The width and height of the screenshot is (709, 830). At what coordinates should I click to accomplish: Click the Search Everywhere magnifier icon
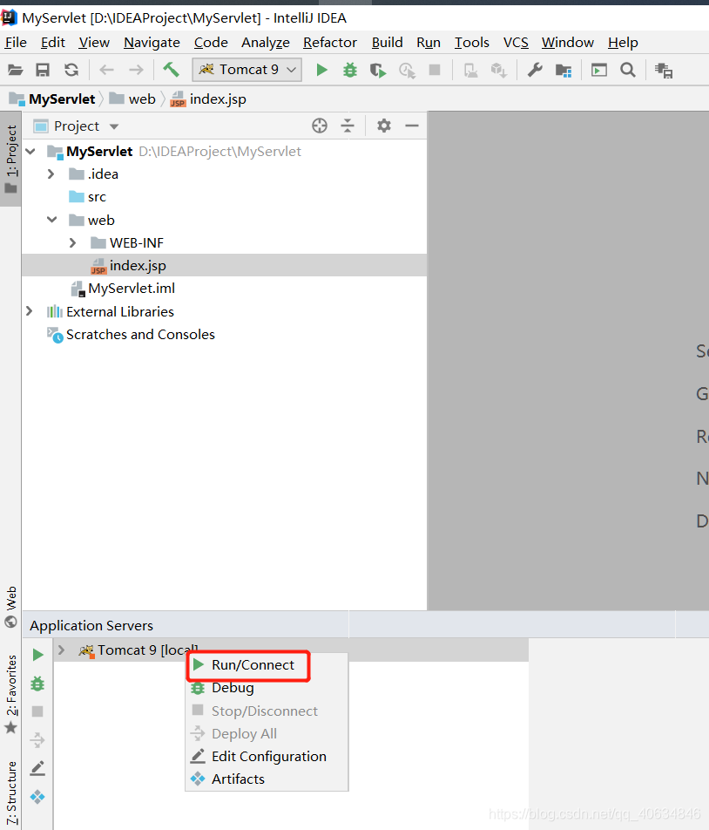click(x=628, y=70)
